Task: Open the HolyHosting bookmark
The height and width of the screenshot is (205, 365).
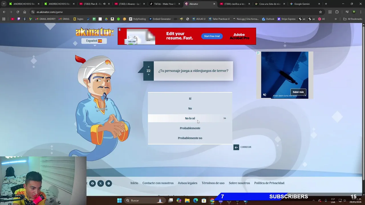Action: coord(137,19)
